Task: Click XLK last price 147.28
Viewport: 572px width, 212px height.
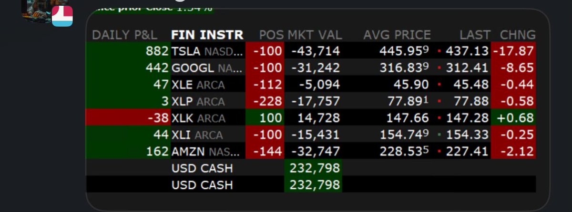Action: (468, 117)
